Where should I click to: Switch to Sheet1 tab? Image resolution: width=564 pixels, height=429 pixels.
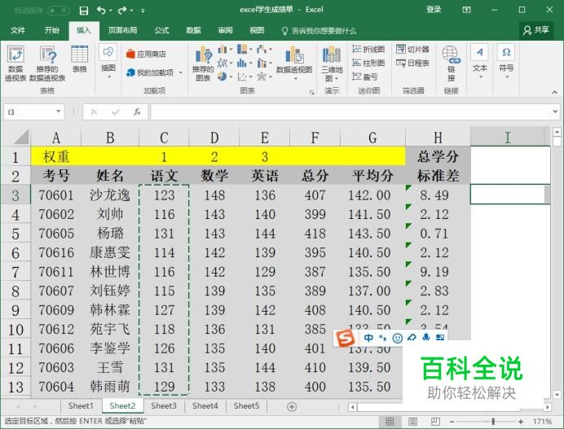tap(81, 406)
